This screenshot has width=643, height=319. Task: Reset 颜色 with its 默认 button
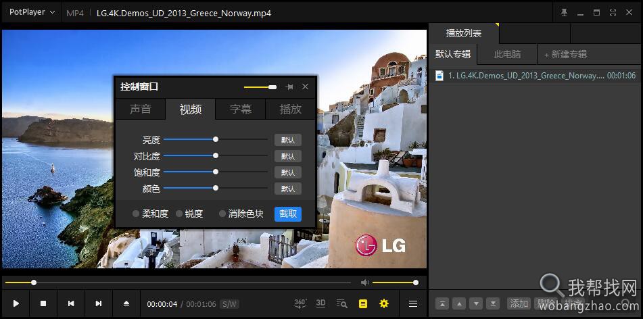(288, 189)
